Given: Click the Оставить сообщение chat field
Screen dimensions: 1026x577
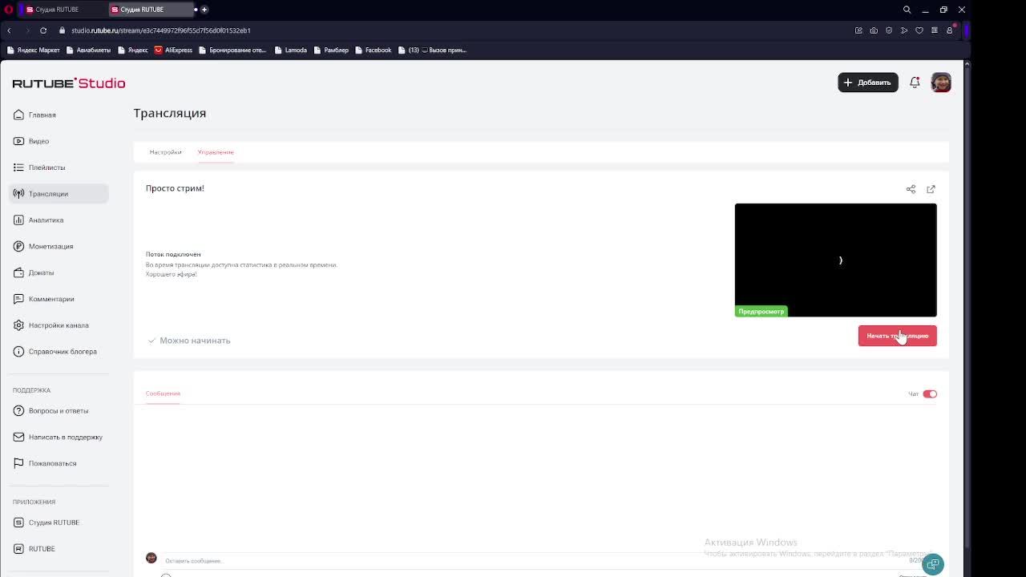Looking at the screenshot, I should pyautogui.click(x=529, y=561).
